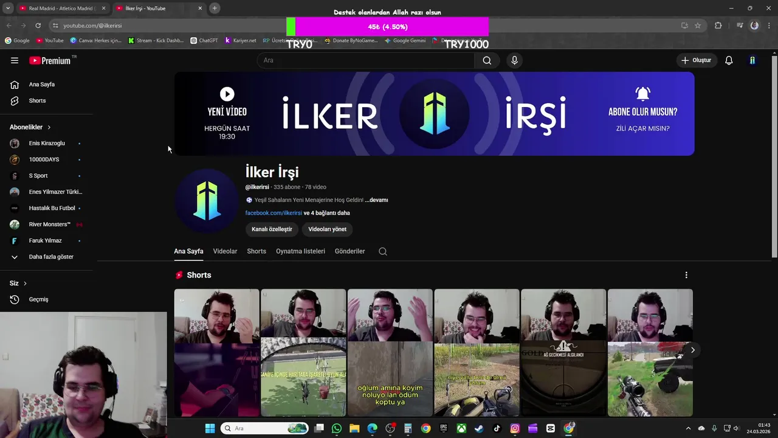Viewport: 778px width, 438px height.
Task: Open the facebook.com/ilkerirsi link
Action: (x=274, y=213)
